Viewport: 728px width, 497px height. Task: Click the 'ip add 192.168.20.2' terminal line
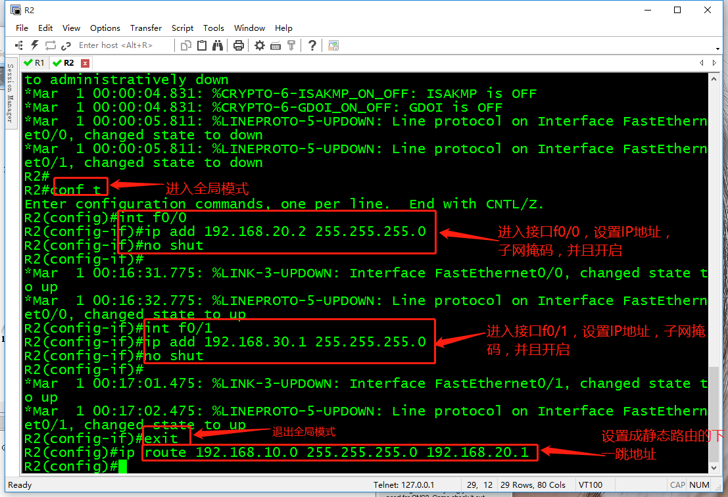click(225, 231)
